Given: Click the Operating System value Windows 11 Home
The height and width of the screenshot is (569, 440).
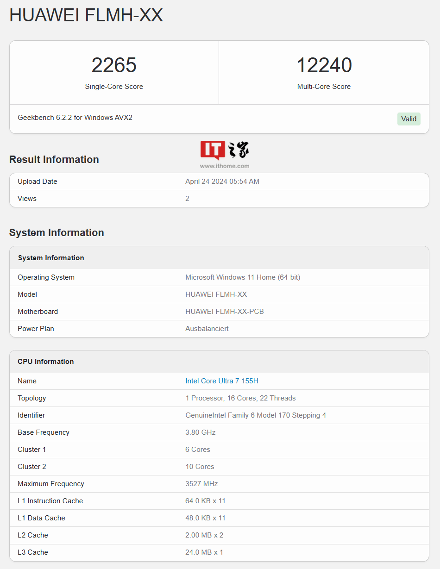Looking at the screenshot, I should [x=243, y=277].
